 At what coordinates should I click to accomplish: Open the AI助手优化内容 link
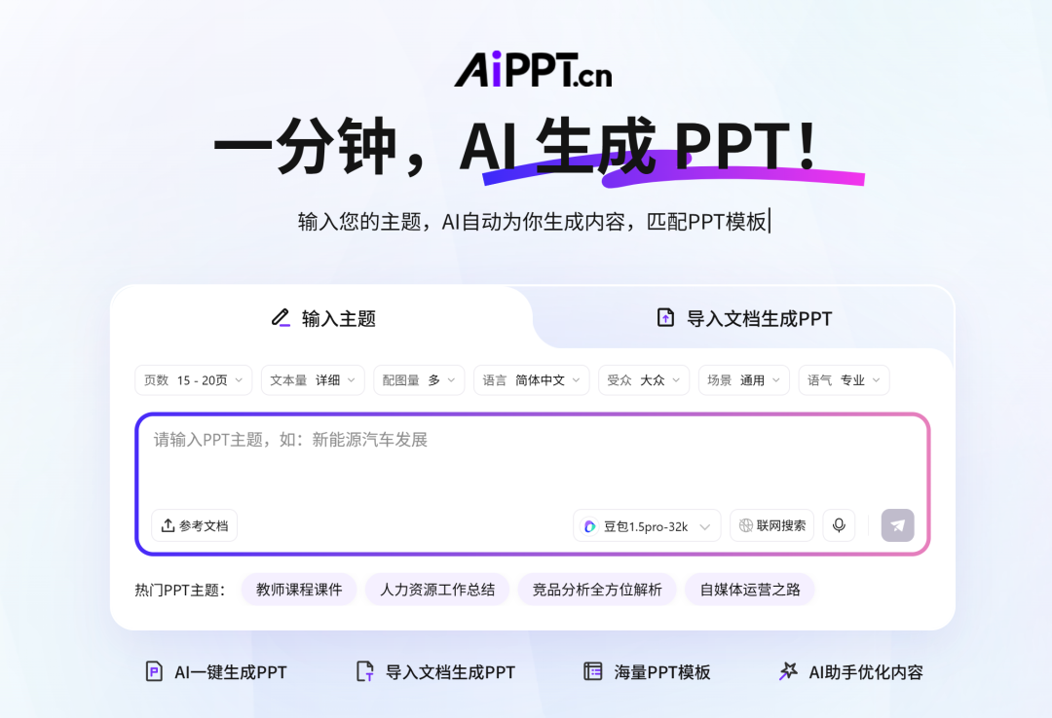click(x=866, y=671)
